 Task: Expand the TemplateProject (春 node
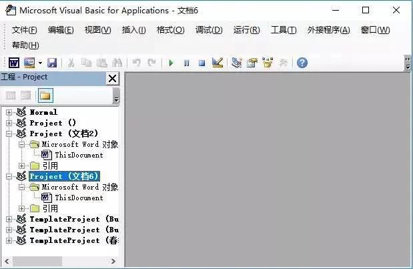click(9, 240)
